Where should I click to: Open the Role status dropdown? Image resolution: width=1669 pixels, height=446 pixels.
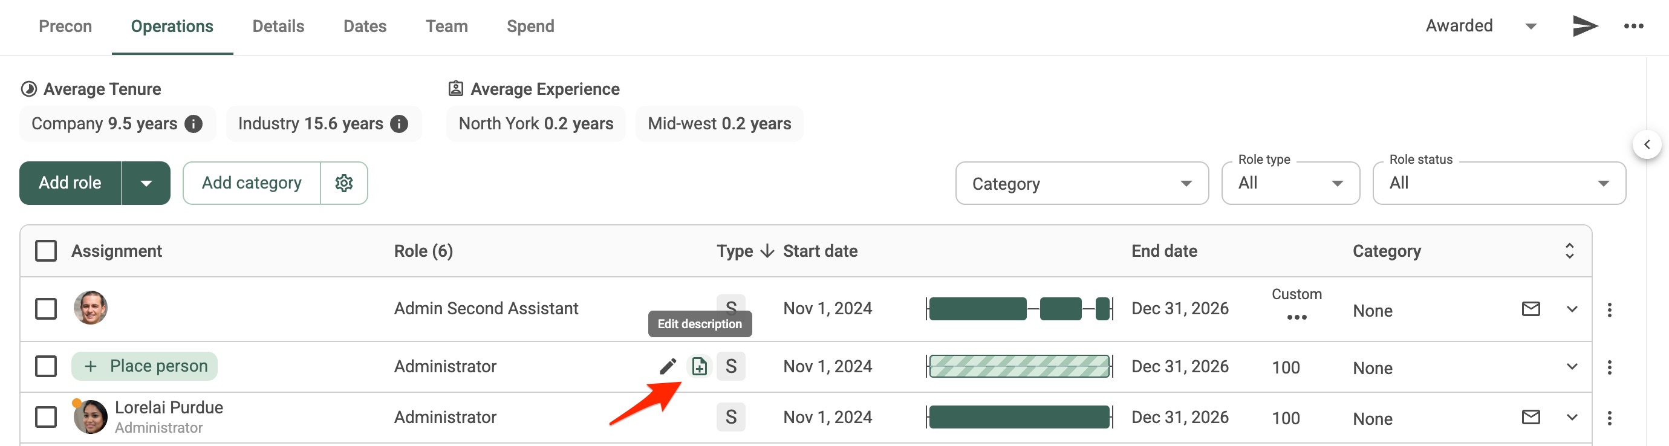(x=1498, y=183)
